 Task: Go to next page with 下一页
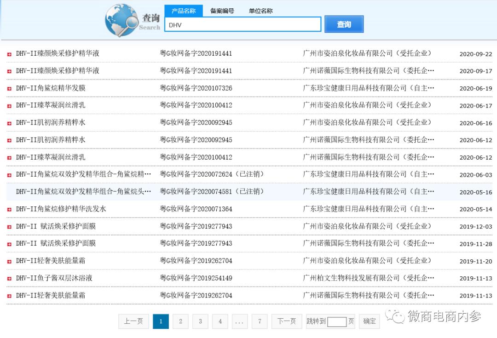pos(286,321)
